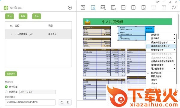The image size is (180, 108).
Task: Click the preview magnifier toolbar icon
Action: pos(83,7)
